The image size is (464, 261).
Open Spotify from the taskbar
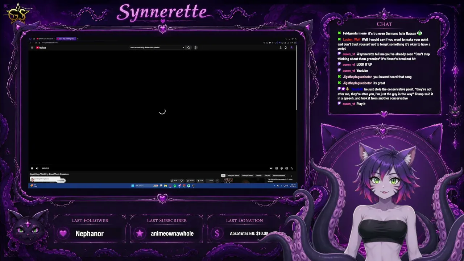175,186
